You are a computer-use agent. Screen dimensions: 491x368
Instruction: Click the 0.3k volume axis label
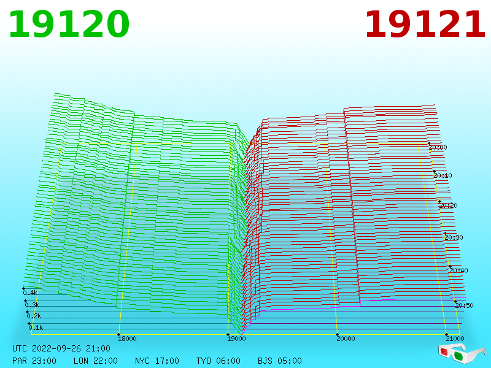coord(33,305)
